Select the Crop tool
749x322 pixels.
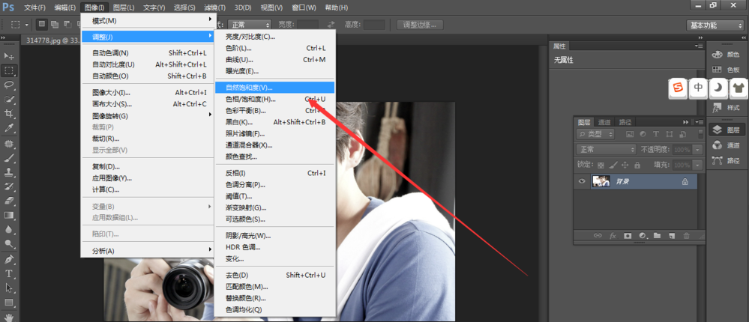click(x=9, y=114)
